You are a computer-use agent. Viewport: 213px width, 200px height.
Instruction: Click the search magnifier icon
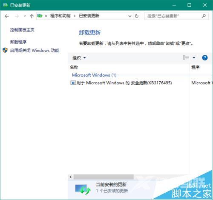pyautogui.click(x=204, y=16)
